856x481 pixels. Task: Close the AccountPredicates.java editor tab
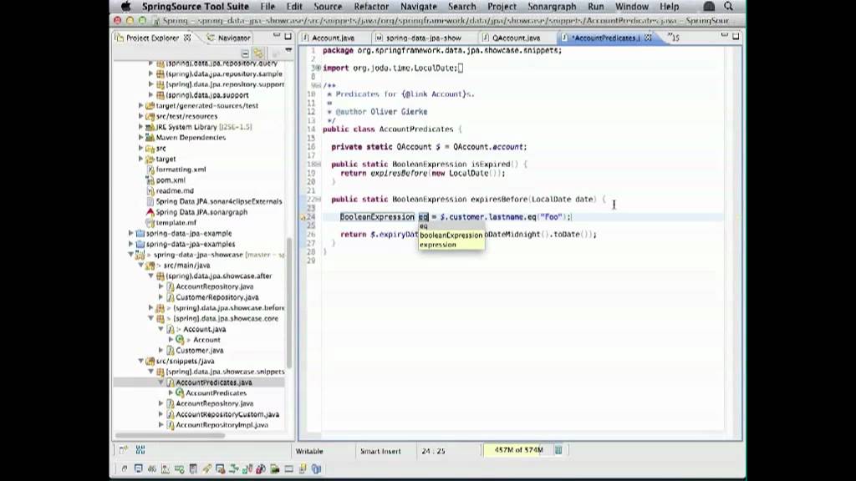[x=648, y=38]
